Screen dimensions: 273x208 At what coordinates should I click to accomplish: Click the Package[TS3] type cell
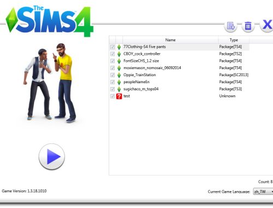coord(230,89)
